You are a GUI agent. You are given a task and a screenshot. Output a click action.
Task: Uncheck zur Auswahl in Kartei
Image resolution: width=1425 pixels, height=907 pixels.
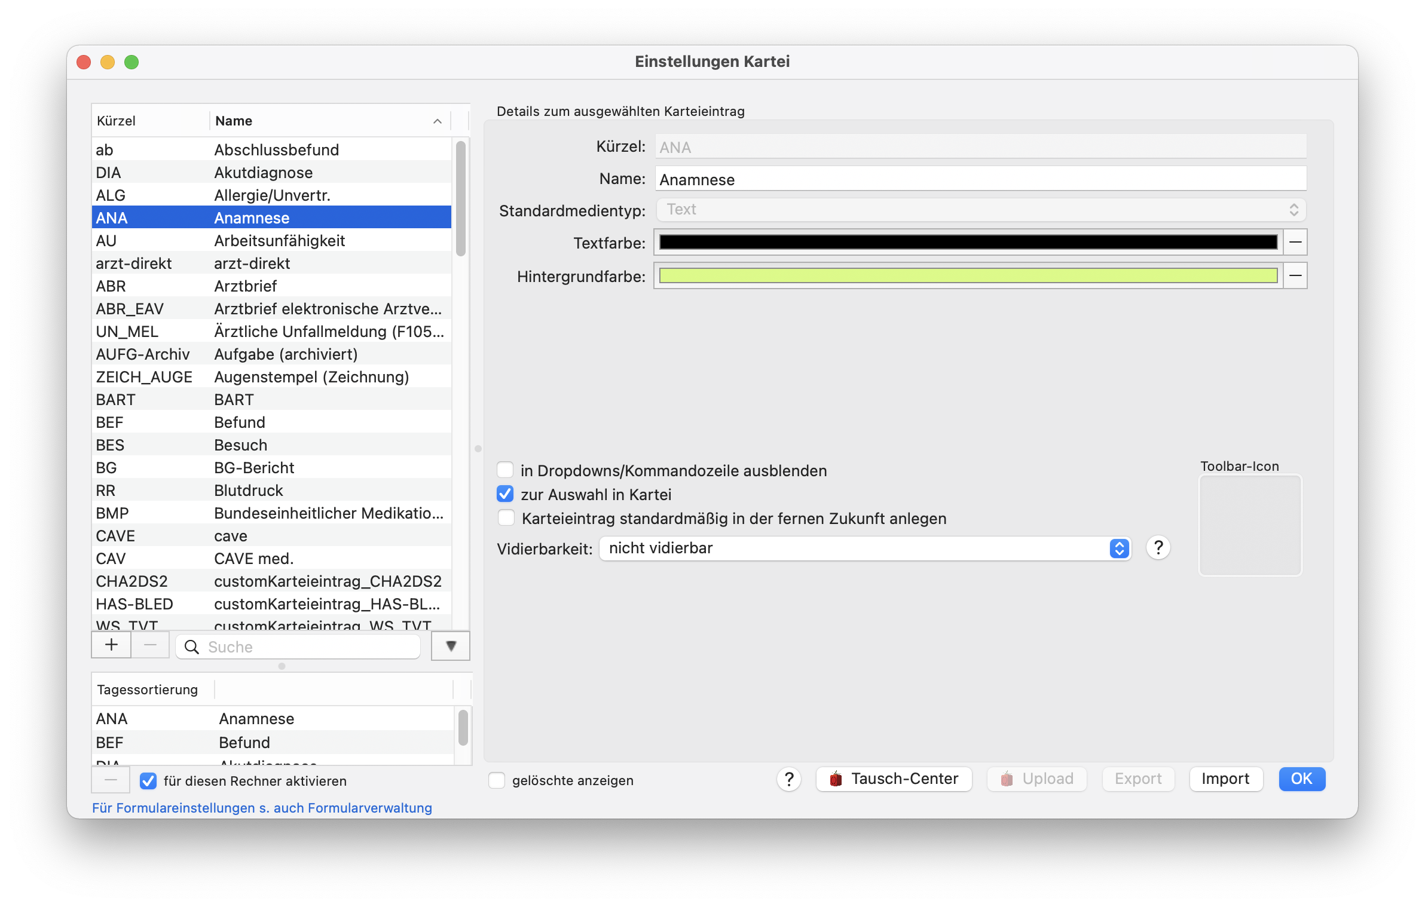point(506,494)
